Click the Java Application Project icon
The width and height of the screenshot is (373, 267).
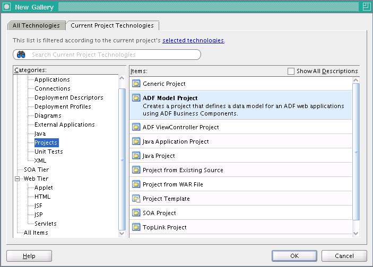click(x=136, y=141)
